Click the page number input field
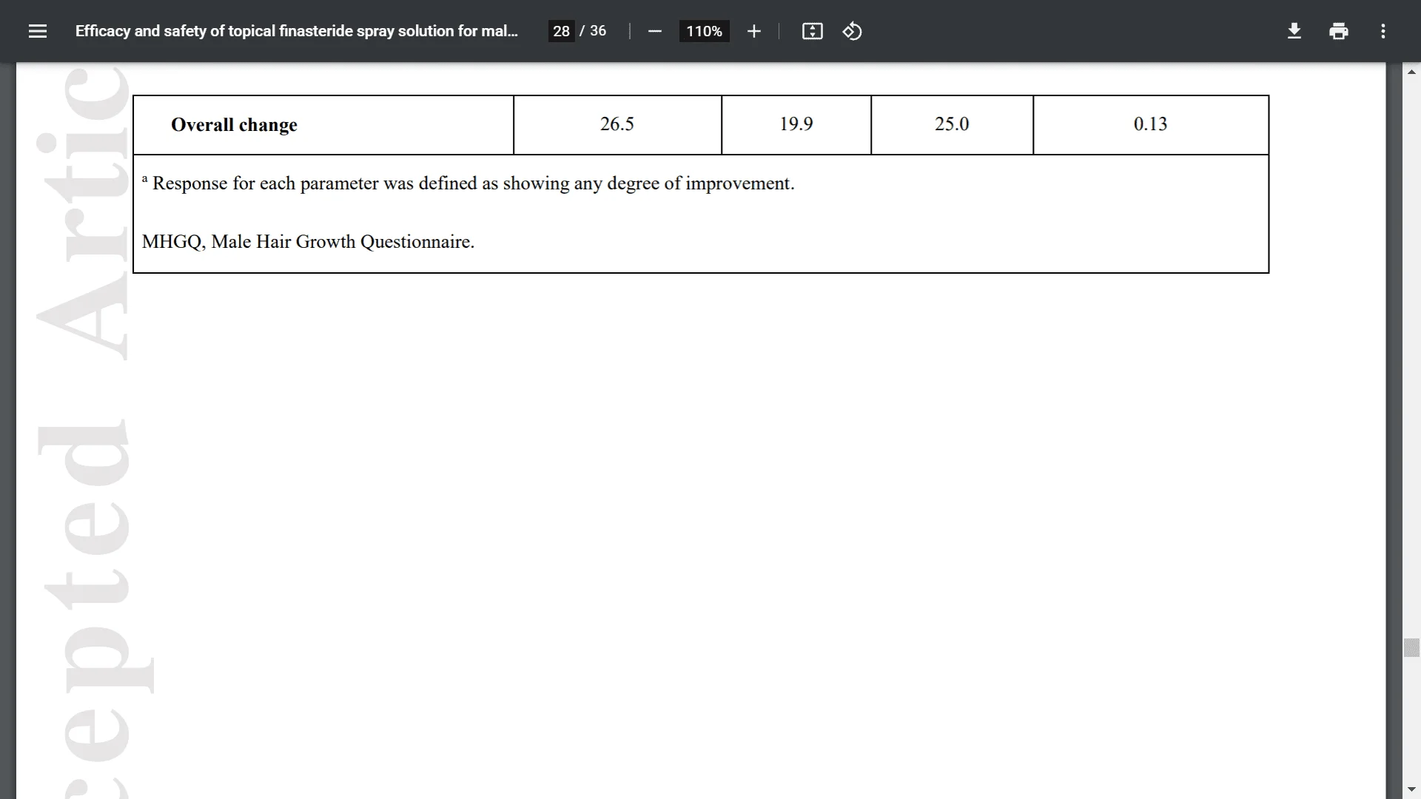 [x=561, y=31]
